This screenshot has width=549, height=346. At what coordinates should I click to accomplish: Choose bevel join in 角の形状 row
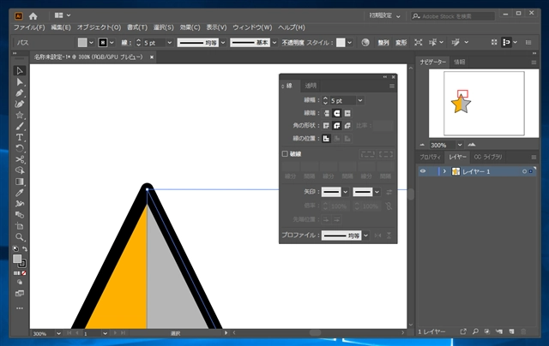point(347,126)
